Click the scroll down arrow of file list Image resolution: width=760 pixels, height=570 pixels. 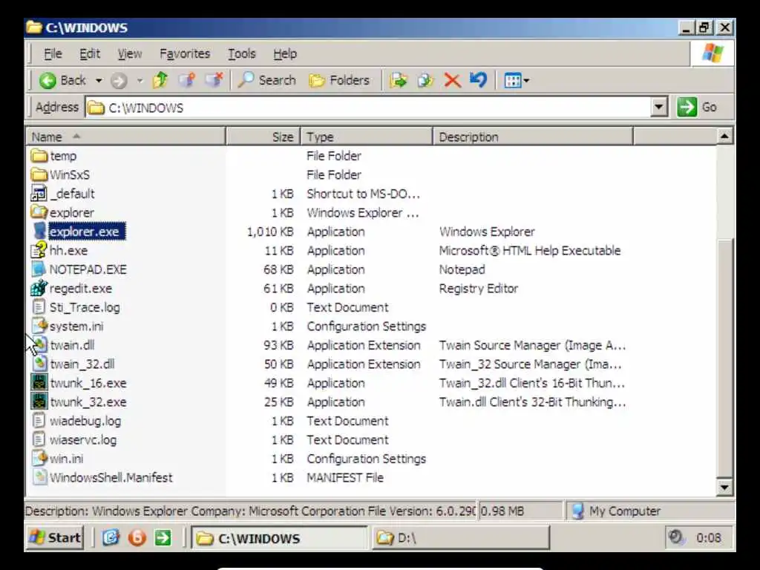(724, 487)
